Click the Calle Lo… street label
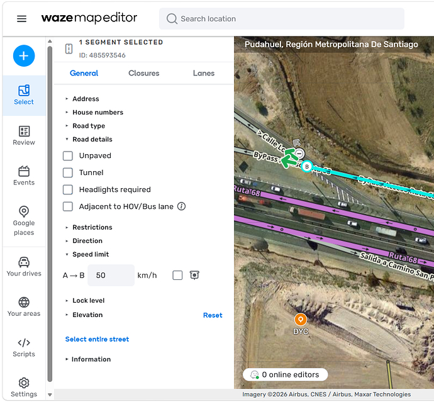 coord(271,142)
